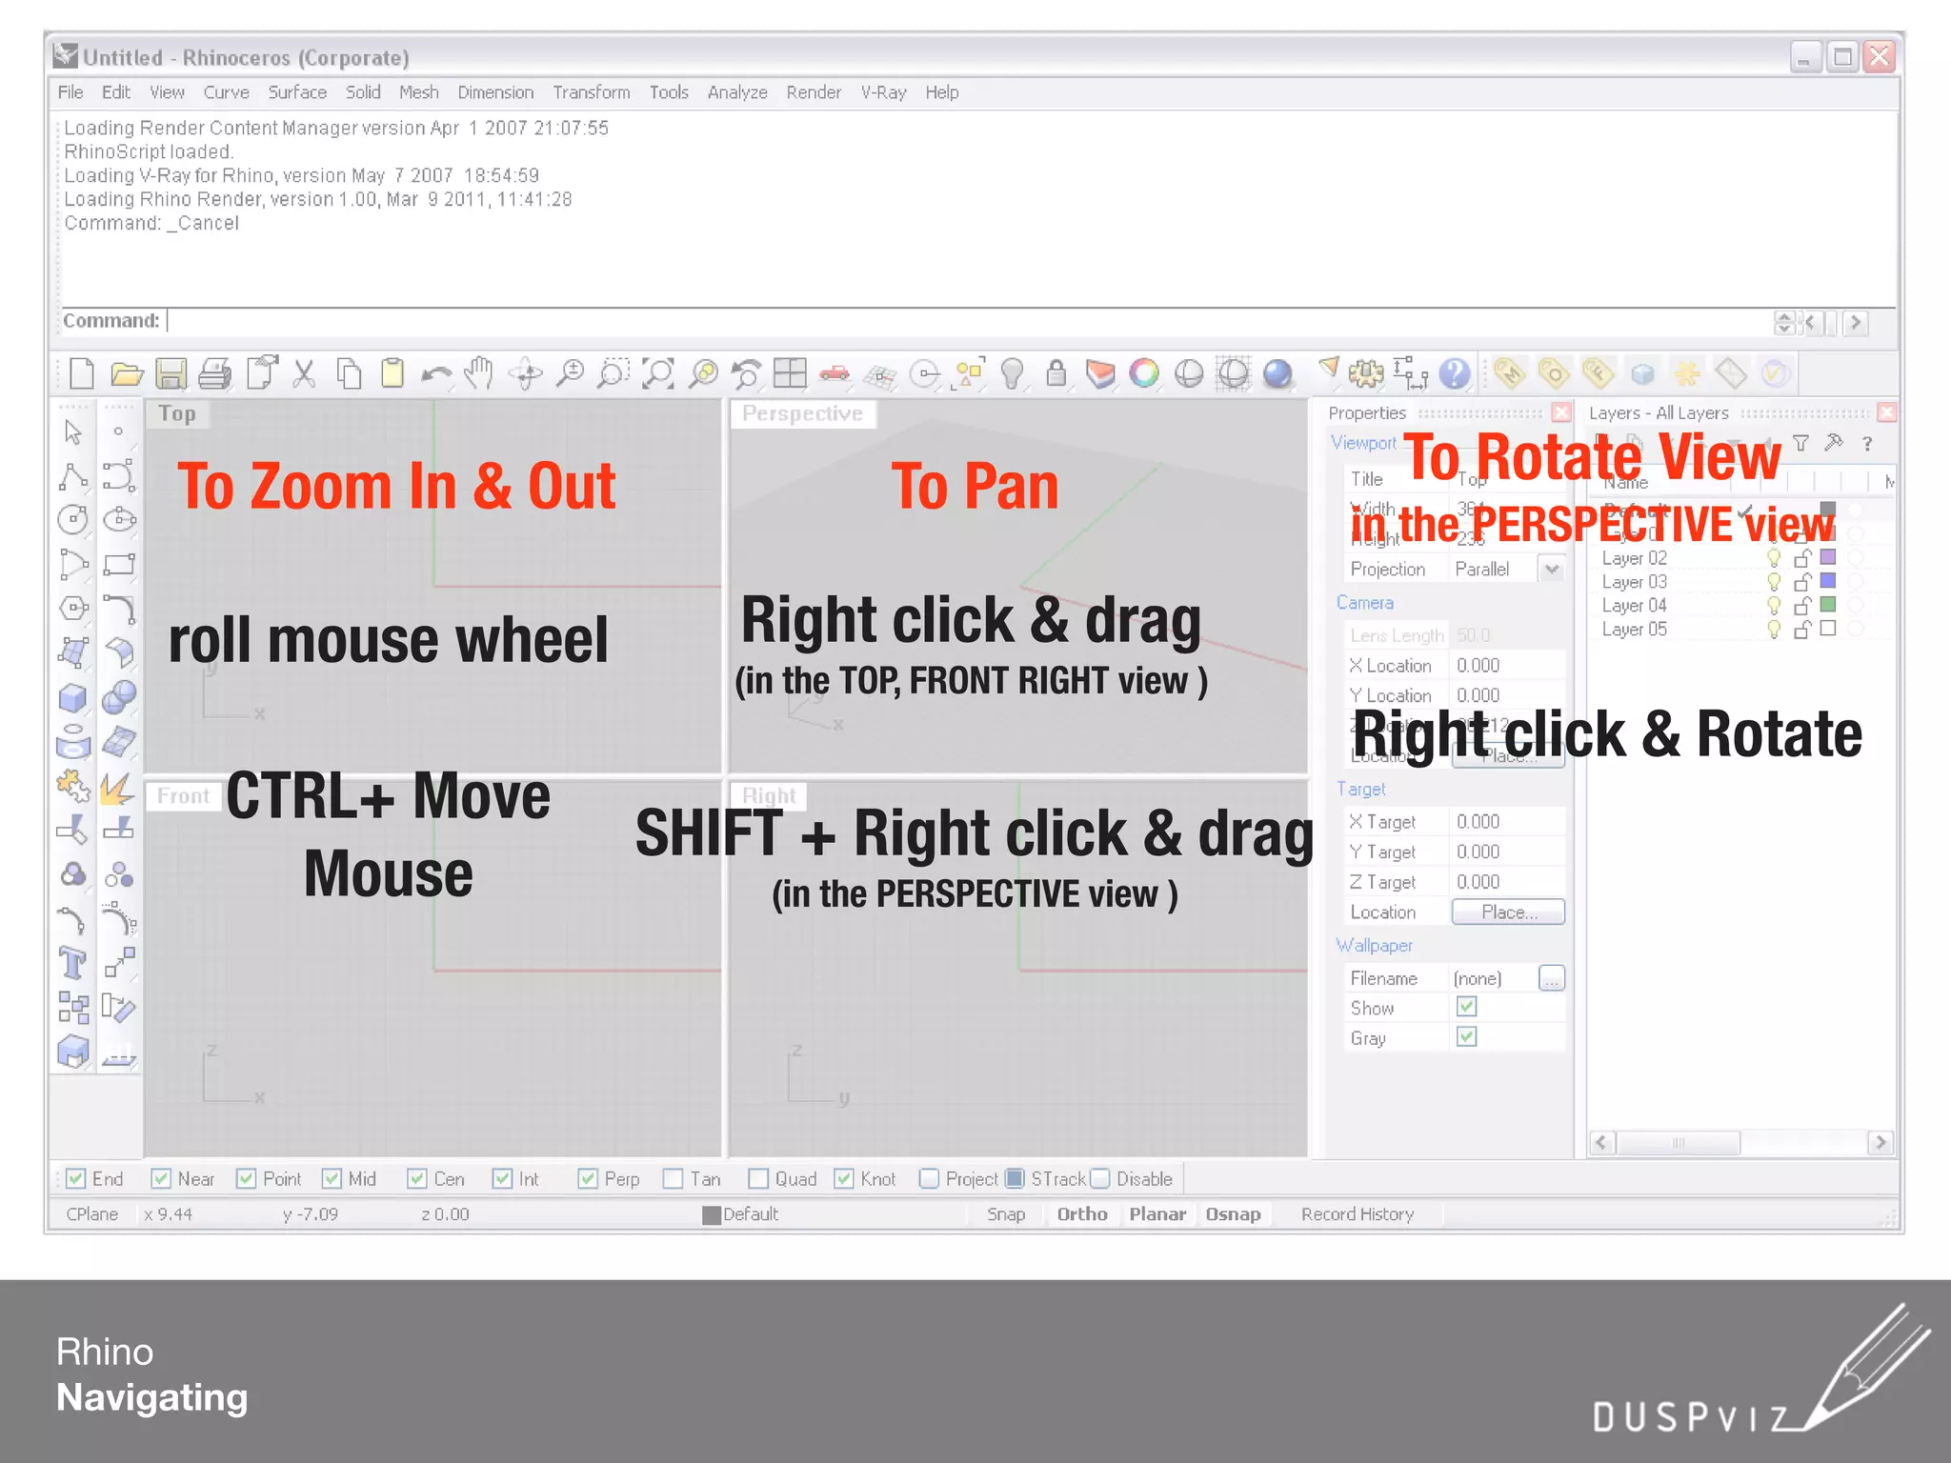The image size is (1951, 1463).
Task: Toggle Planar in the status bar
Action: [1157, 1214]
